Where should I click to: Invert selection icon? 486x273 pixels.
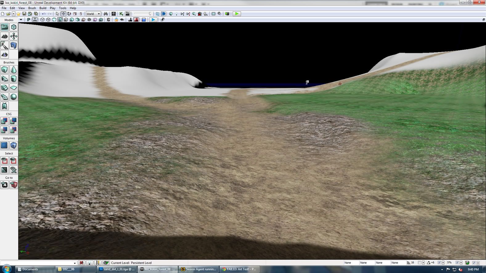(5, 170)
